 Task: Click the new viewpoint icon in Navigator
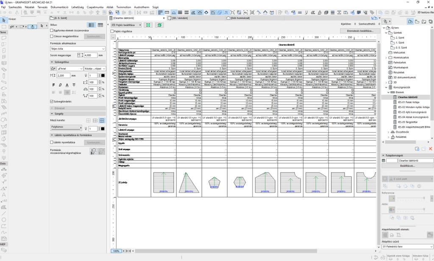tap(417, 149)
